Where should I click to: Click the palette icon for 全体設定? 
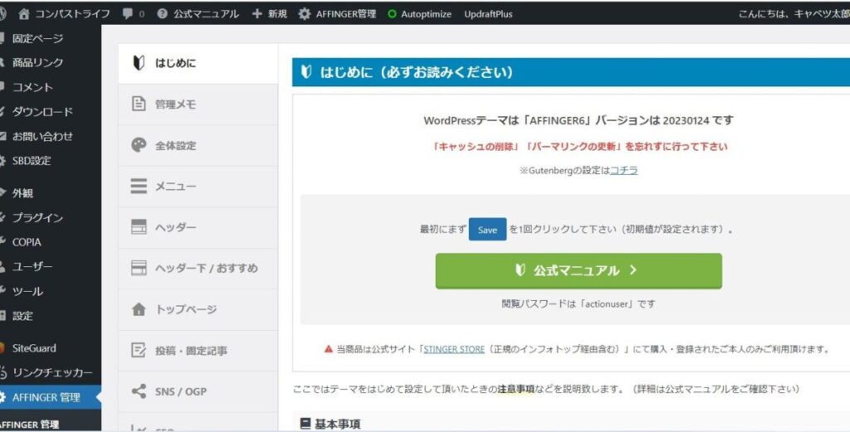click(139, 145)
